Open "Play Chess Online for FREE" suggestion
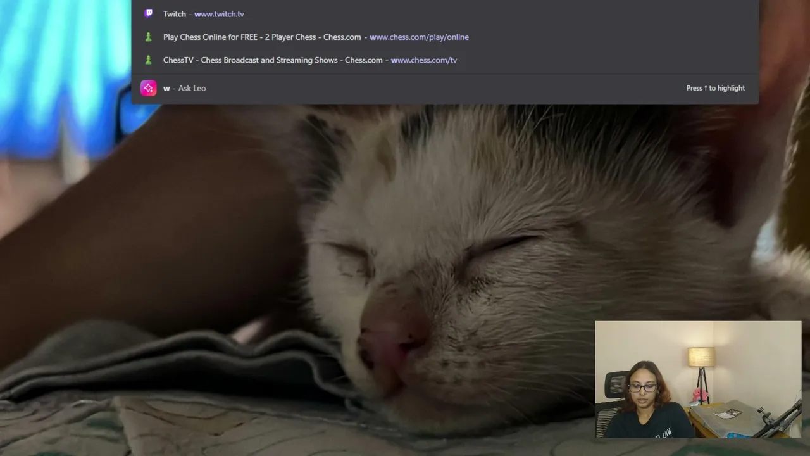The height and width of the screenshot is (456, 810). pos(445,37)
